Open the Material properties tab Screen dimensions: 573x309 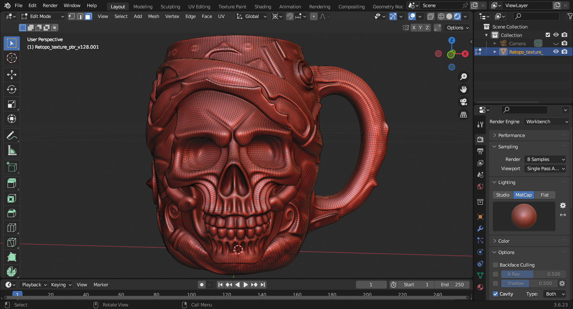coord(480,287)
